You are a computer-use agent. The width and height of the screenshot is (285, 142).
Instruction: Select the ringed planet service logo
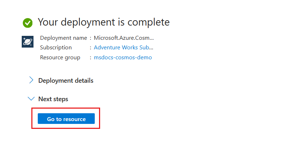[x=28, y=42]
